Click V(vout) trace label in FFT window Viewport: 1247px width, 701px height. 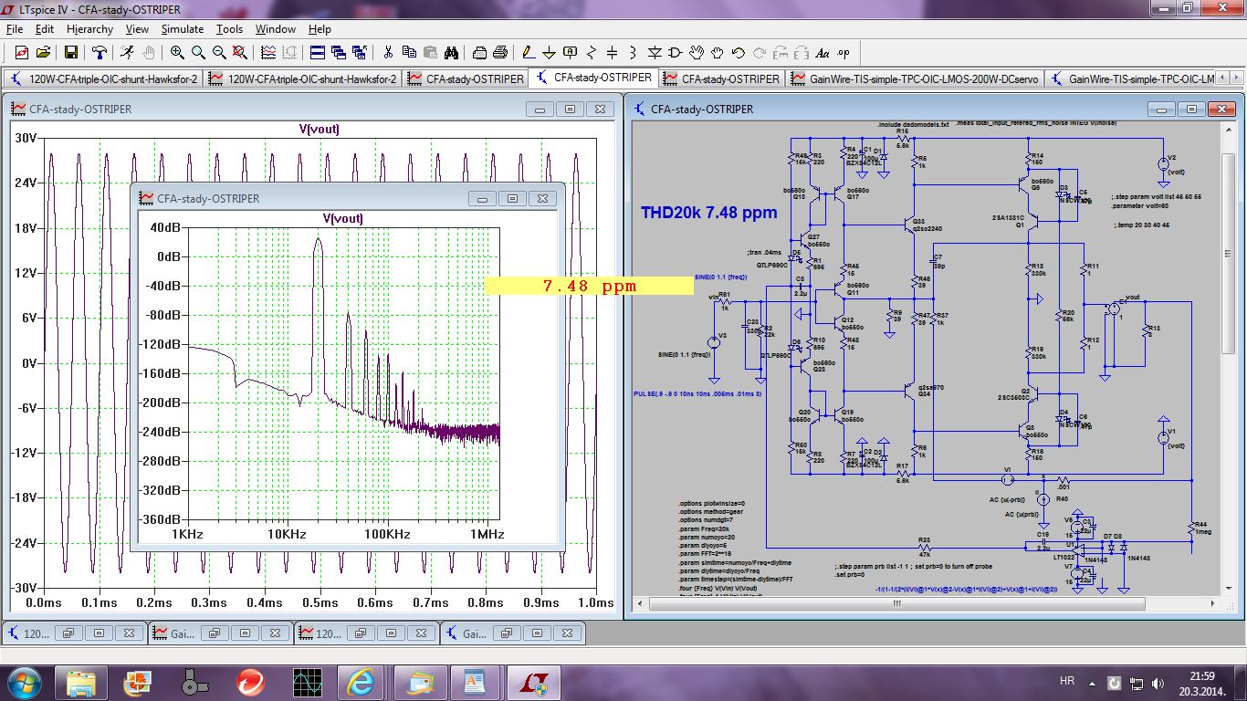(x=342, y=218)
